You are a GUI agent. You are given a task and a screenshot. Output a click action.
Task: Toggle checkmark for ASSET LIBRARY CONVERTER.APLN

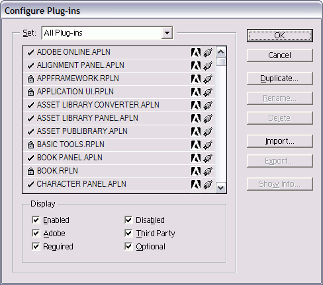30,105
